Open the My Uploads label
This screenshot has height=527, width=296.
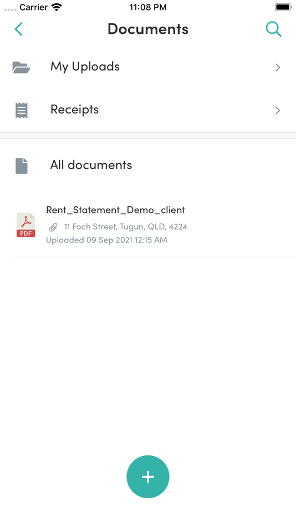click(85, 67)
